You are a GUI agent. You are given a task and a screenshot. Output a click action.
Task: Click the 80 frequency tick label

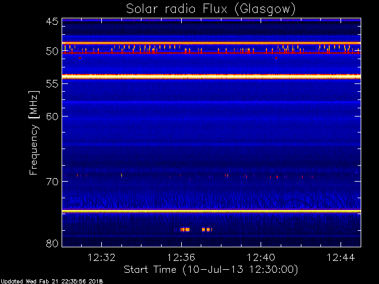(52, 243)
